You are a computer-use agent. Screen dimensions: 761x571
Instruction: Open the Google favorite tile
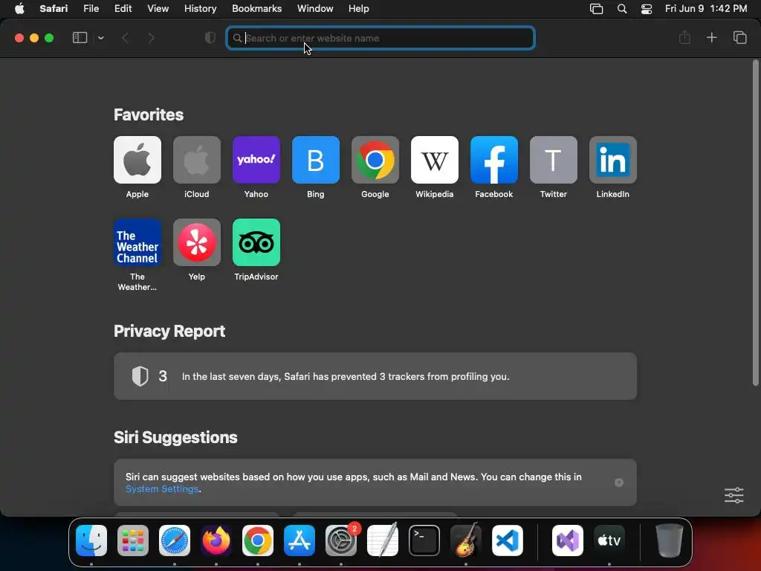click(375, 160)
